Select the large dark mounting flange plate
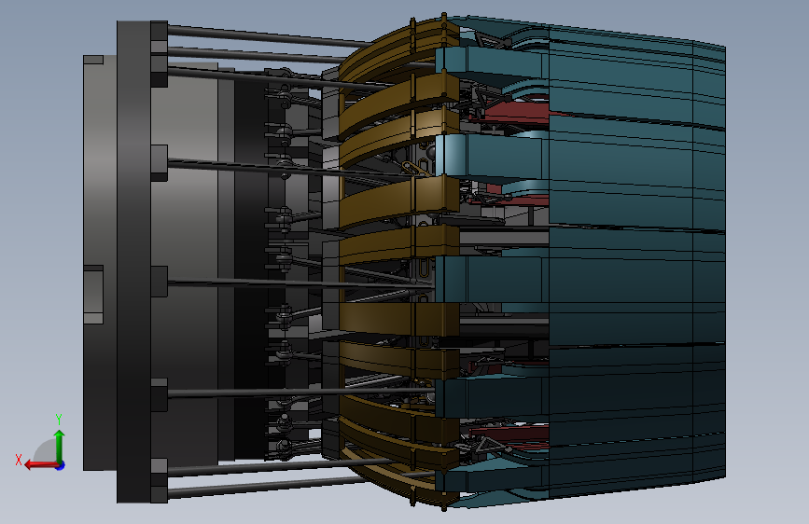The height and width of the screenshot is (524, 809). [x=133, y=262]
